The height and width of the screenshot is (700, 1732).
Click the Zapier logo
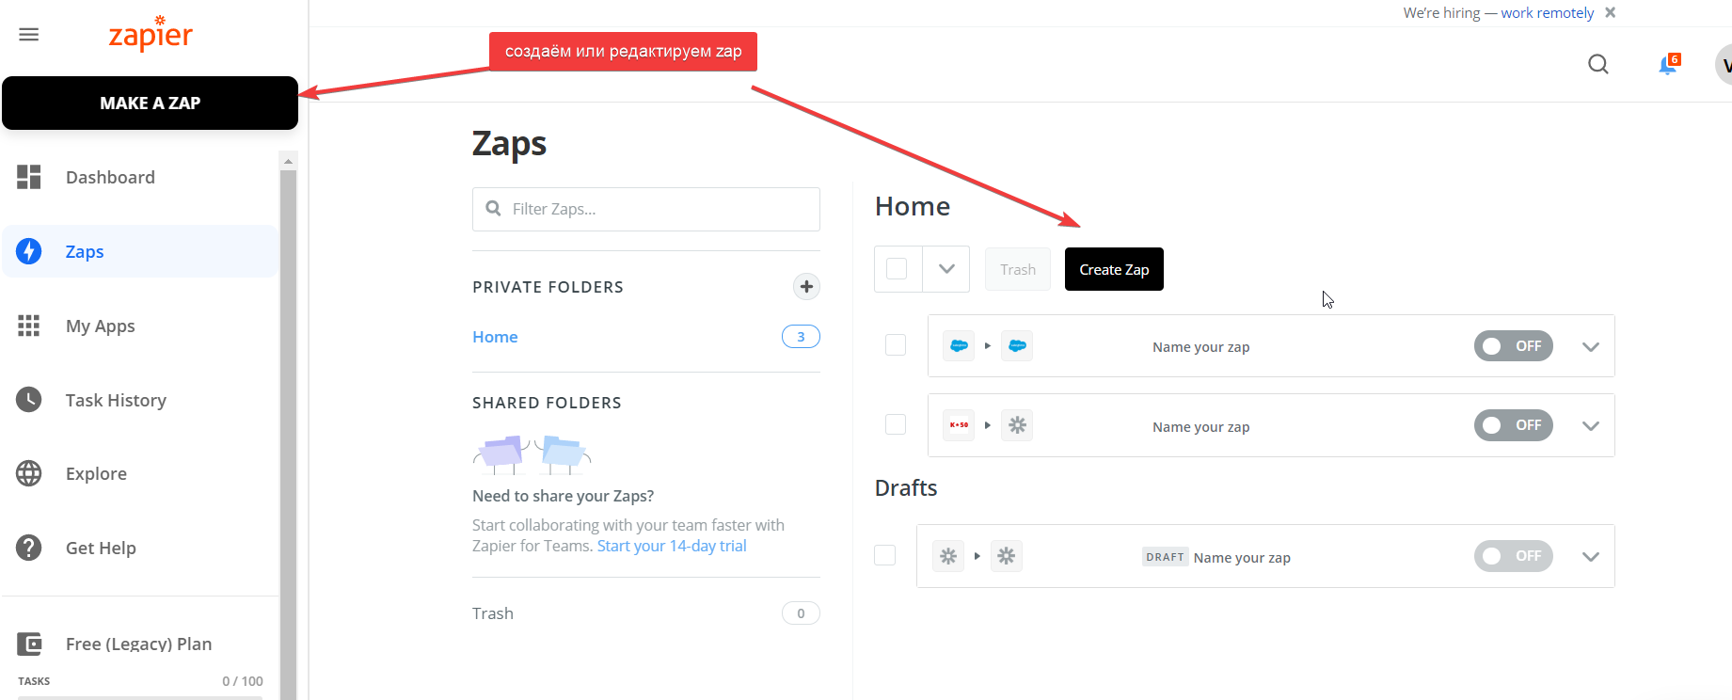151,35
